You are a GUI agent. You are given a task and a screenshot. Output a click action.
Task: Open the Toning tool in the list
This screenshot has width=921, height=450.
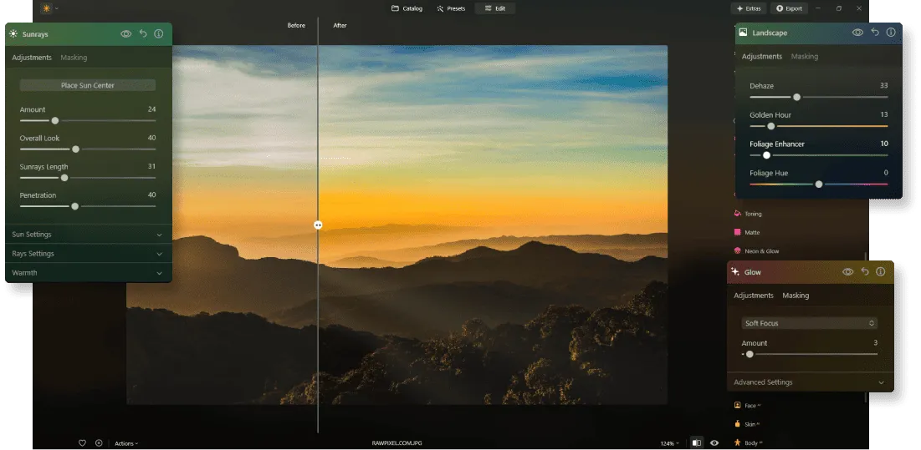tap(752, 214)
